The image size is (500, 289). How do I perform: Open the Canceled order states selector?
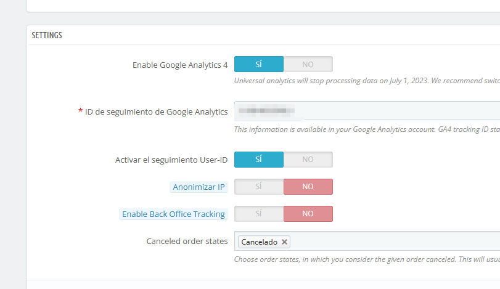pyautogui.click(x=395, y=242)
